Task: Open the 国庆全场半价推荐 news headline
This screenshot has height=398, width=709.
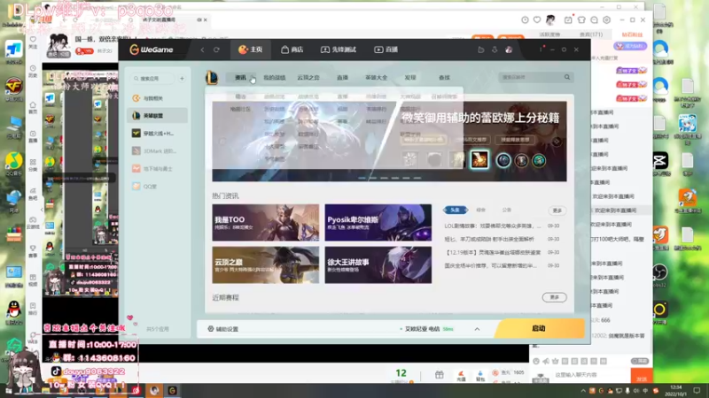Action: [491, 265]
